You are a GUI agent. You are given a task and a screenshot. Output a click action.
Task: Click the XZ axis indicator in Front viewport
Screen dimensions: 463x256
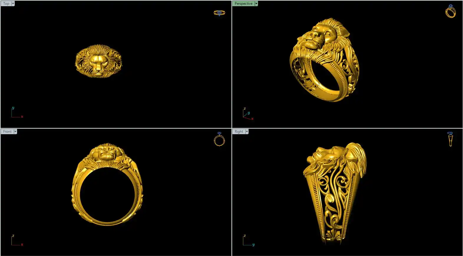pyautogui.click(x=16, y=241)
